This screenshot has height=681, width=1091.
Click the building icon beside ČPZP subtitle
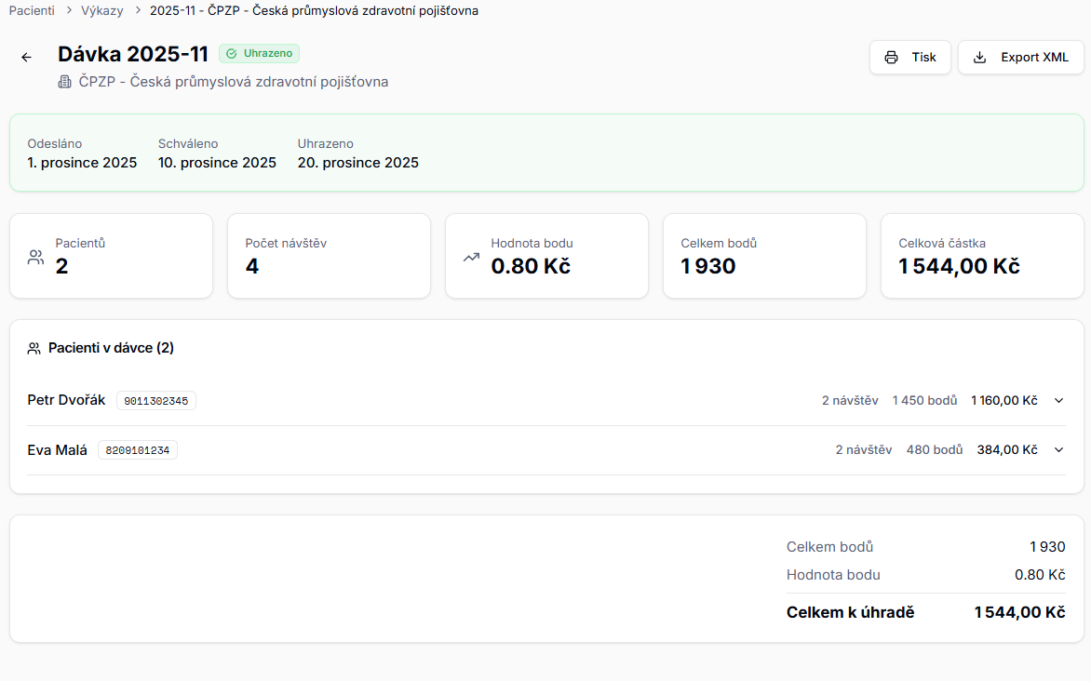(x=65, y=82)
